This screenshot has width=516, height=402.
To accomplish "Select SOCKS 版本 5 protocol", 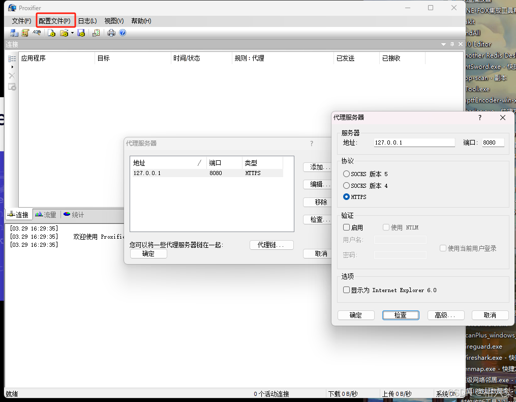I will (346, 174).
